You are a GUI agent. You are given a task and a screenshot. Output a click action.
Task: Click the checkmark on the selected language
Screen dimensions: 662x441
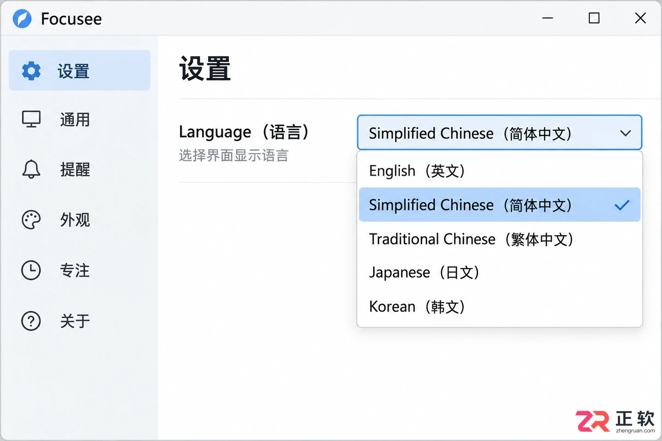[x=622, y=205]
